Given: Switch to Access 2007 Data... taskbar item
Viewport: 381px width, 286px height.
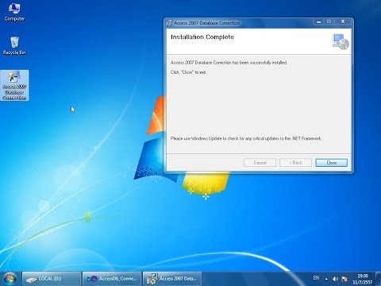Looking at the screenshot, I should (x=172, y=279).
